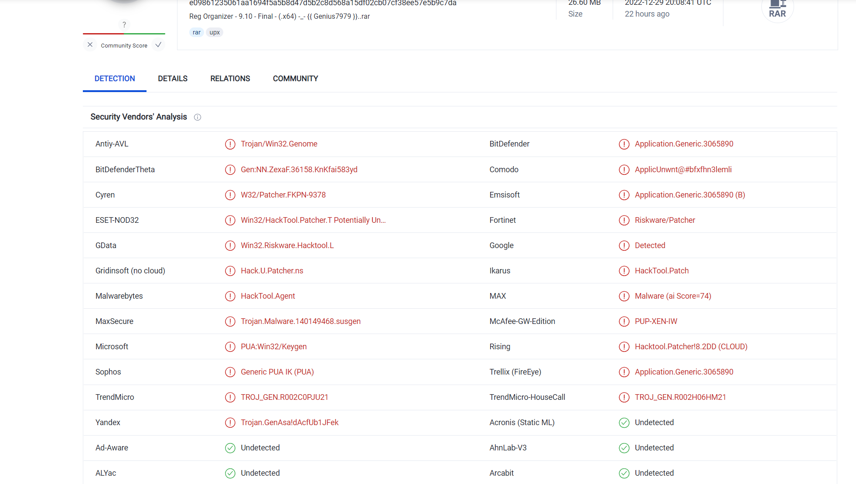Screen dimensions: 856x484
Task: Click the green check icon for ALYac
Action: coord(230,474)
